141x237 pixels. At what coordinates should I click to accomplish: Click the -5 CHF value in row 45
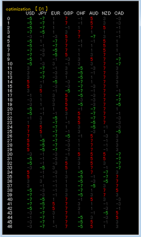[x=80, y=222]
